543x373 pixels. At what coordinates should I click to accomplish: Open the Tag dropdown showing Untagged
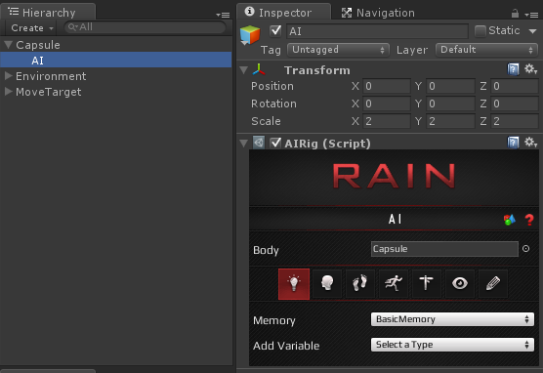[x=338, y=50]
